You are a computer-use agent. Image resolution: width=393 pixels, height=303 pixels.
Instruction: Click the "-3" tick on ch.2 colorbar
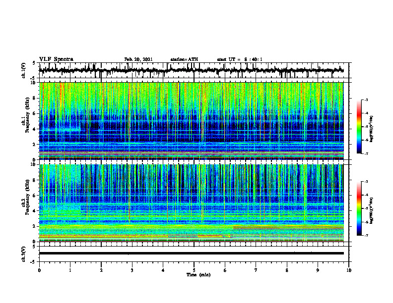click(x=366, y=182)
